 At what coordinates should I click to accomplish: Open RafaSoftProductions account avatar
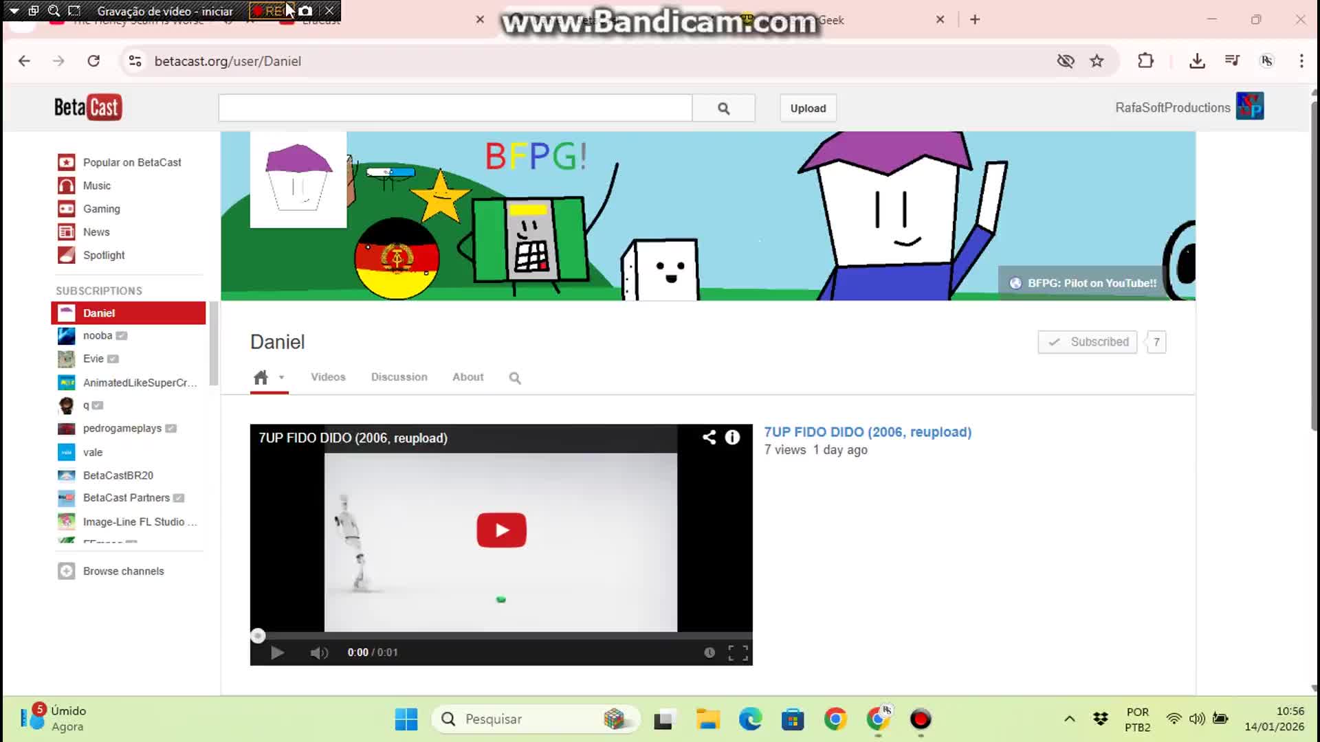point(1250,106)
